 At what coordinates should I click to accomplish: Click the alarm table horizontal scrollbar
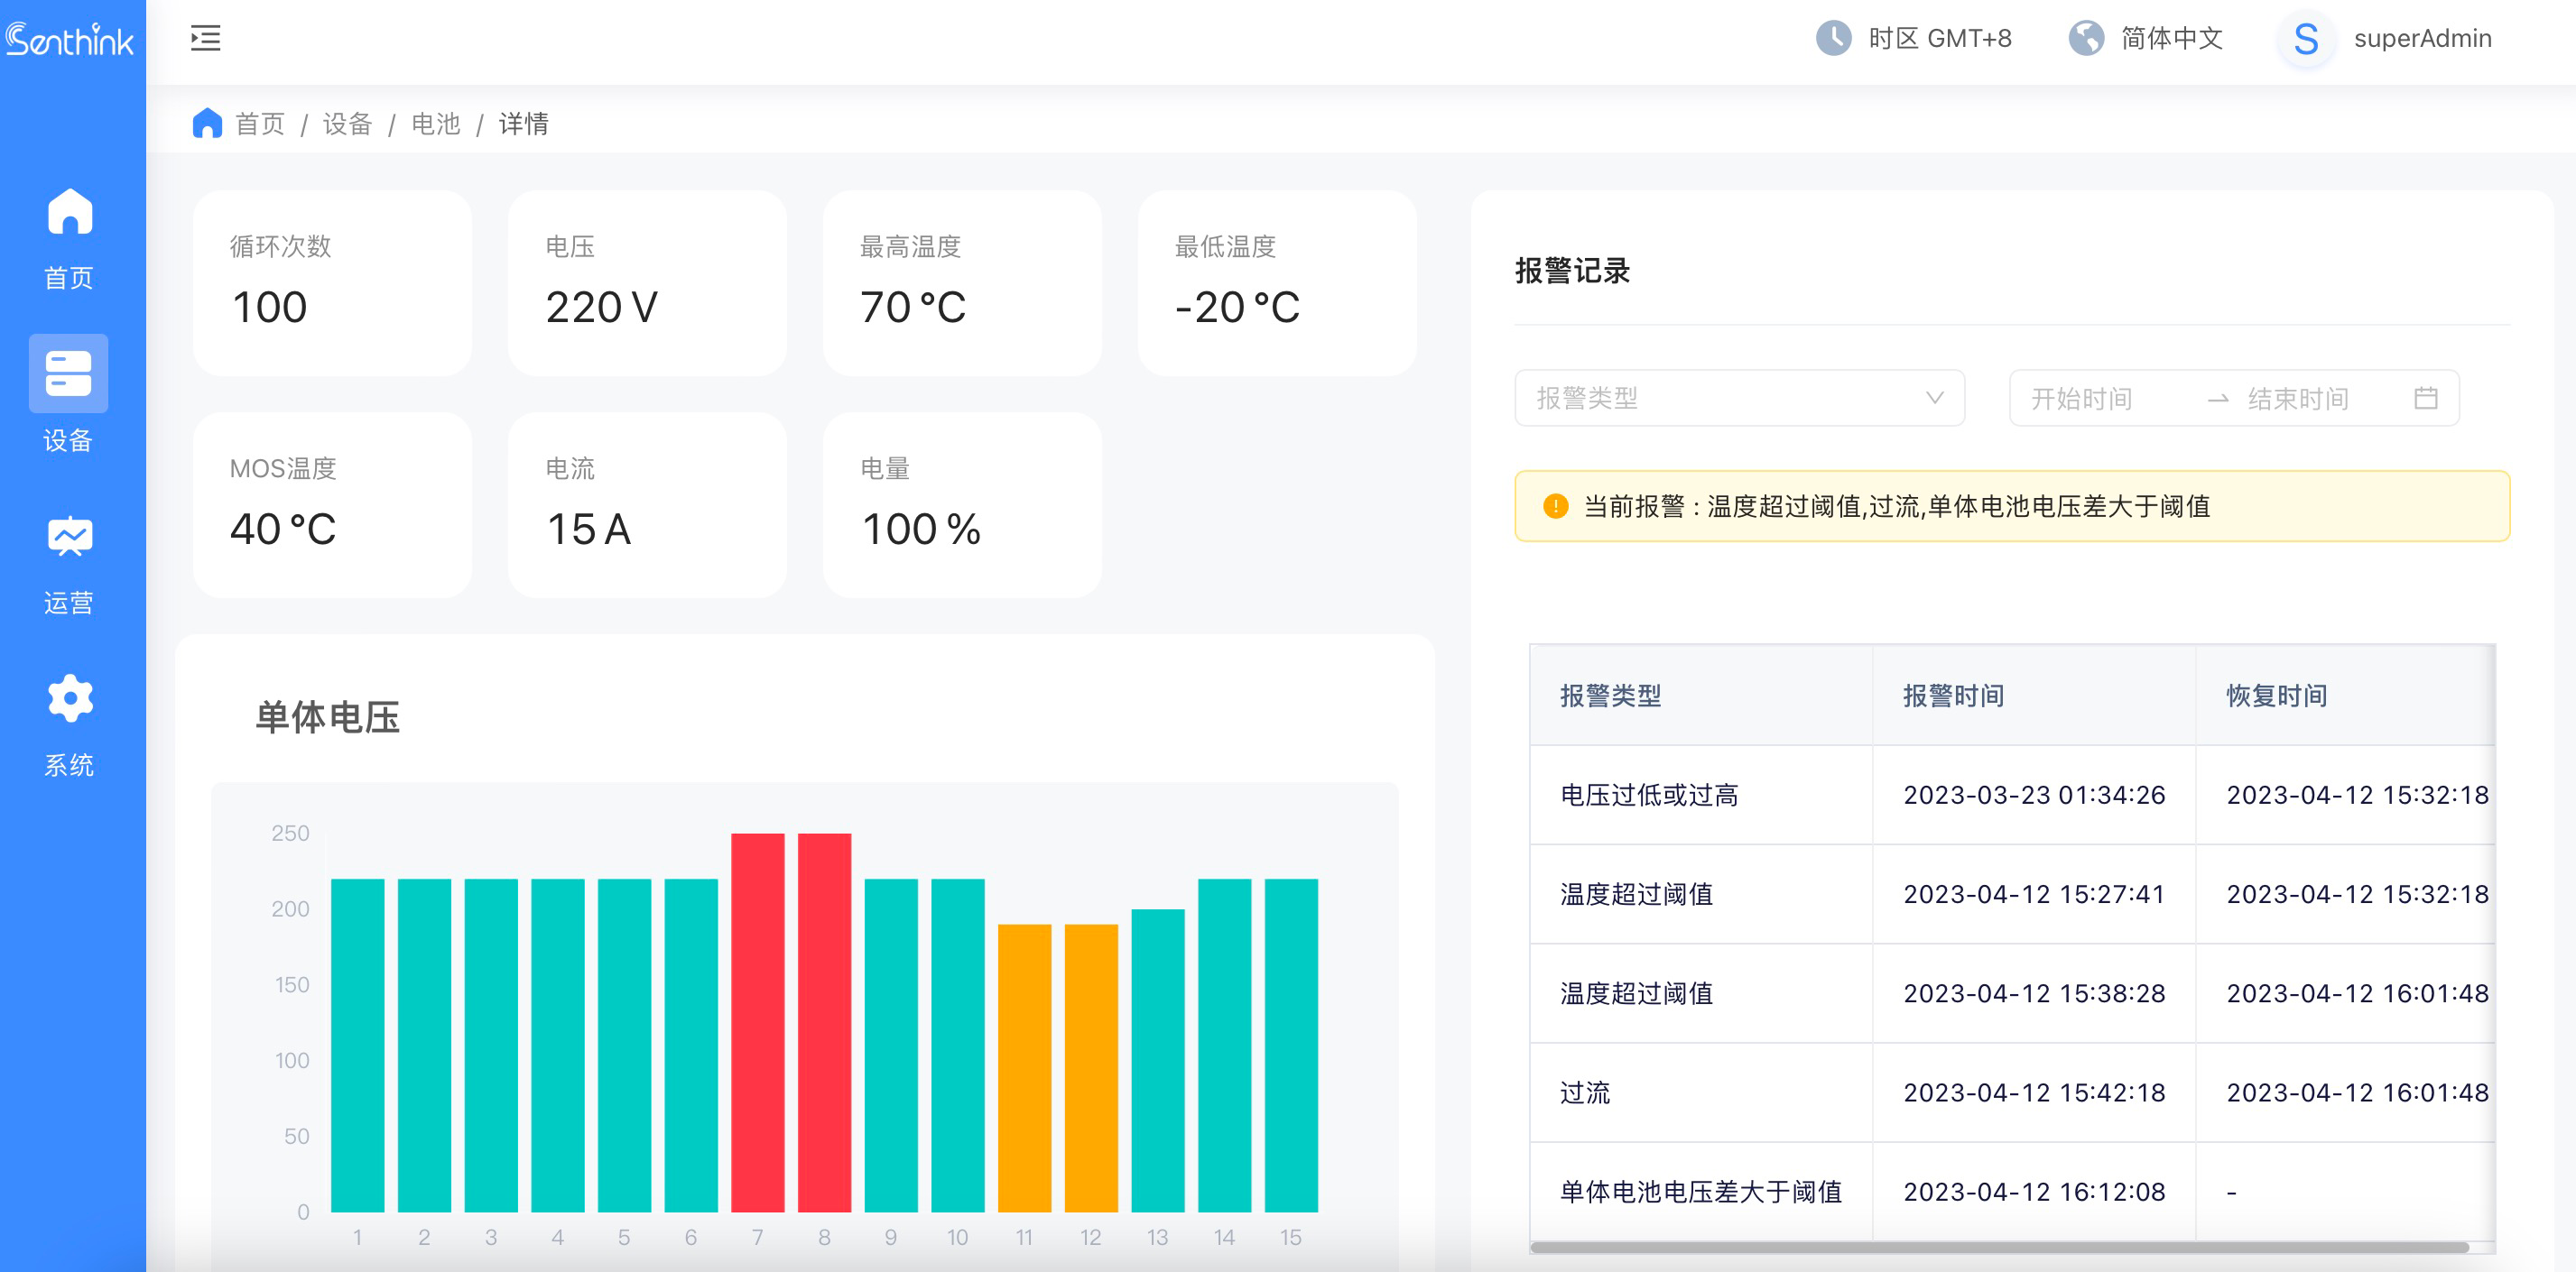pyautogui.click(x=1998, y=1247)
